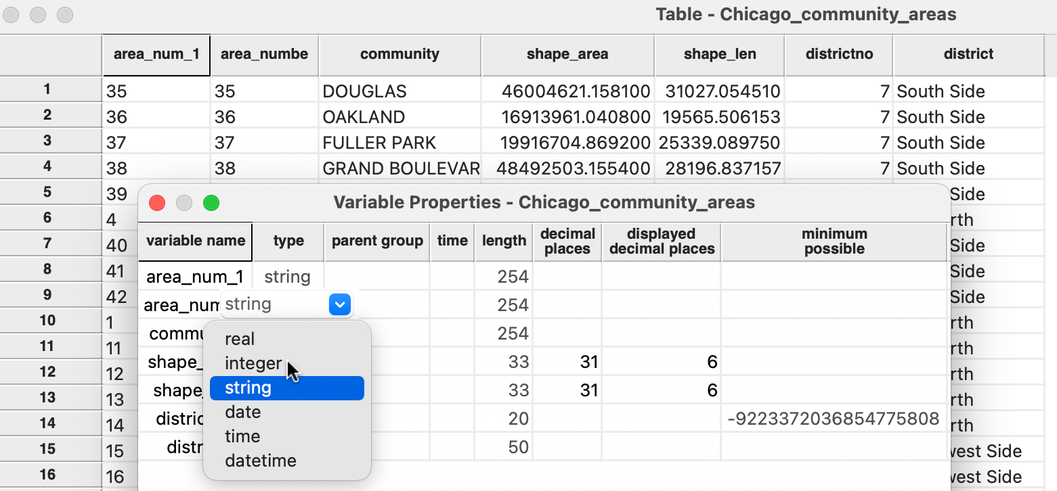
Task: Click shape_area value 46004621.158100
Action: 567,91
